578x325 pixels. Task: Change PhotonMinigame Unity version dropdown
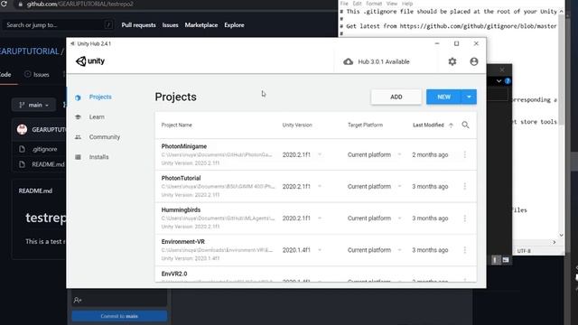click(x=320, y=154)
